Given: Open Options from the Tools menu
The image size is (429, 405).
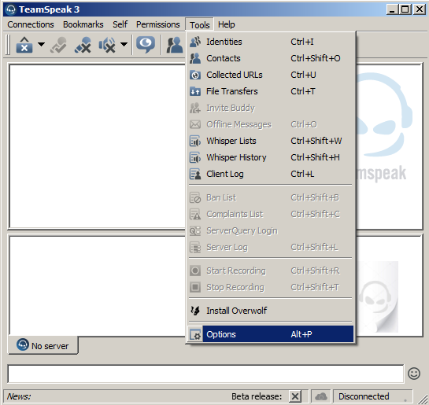Looking at the screenshot, I should click(271, 334).
